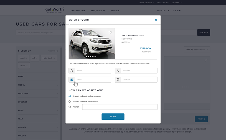Viewport: 226px width, 140px height.
Task: Open the Help Centre menu
Action: (147, 2)
